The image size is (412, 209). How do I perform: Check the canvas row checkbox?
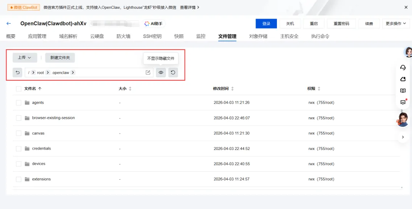tap(19, 133)
